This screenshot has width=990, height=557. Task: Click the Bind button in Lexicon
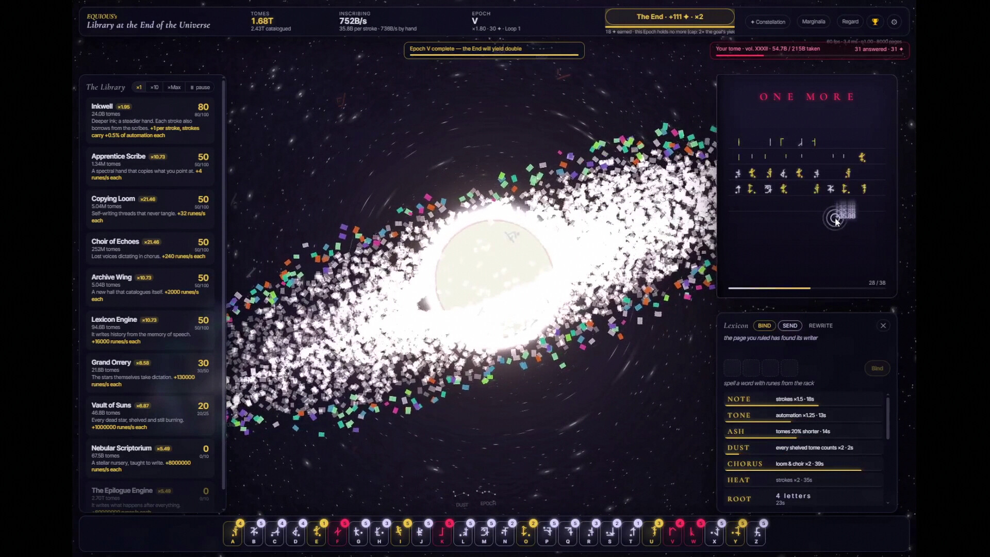coord(877,368)
